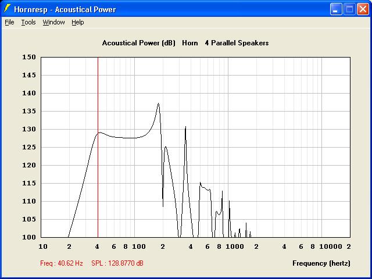Click the Hornresp lightning bolt title icon

coord(8,9)
